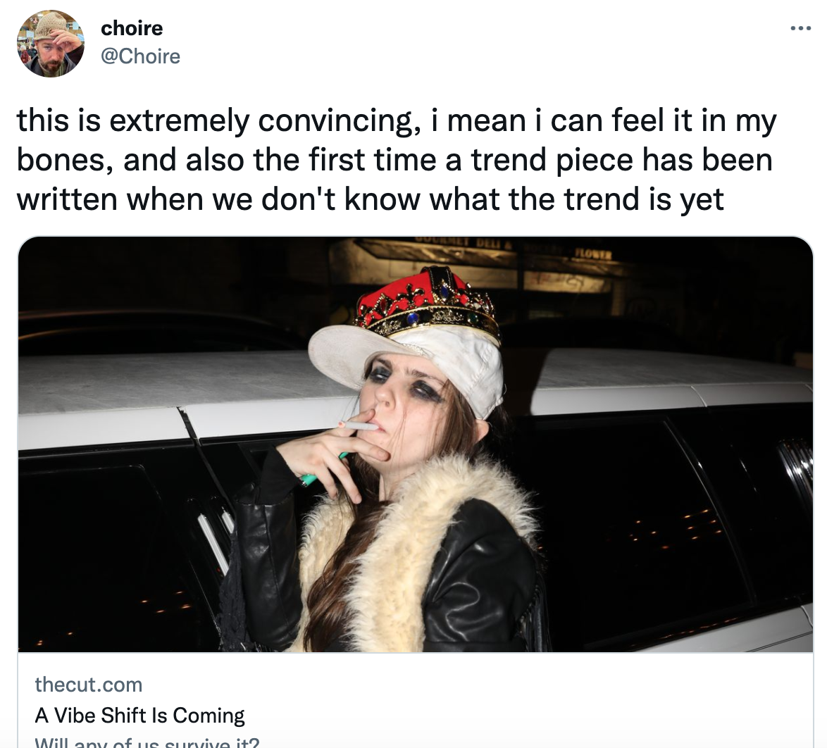This screenshot has width=827, height=748.
Task: Click thecut.com domain label above headline
Action: [x=88, y=684]
